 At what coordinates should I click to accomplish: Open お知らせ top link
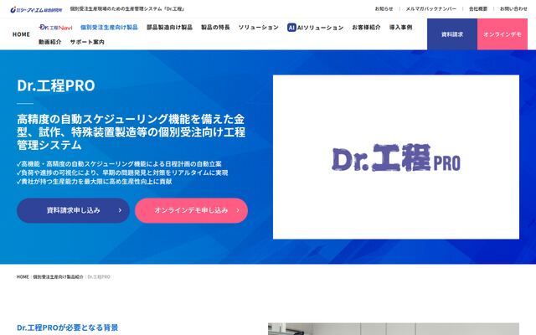[x=384, y=9]
